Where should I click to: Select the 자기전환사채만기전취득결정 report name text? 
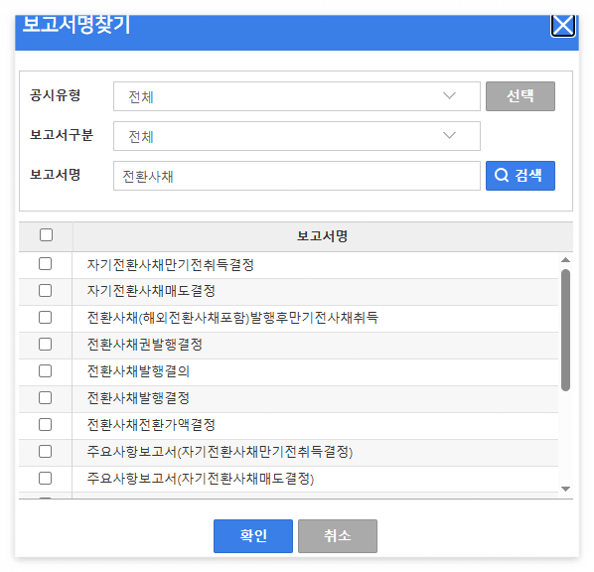(171, 265)
